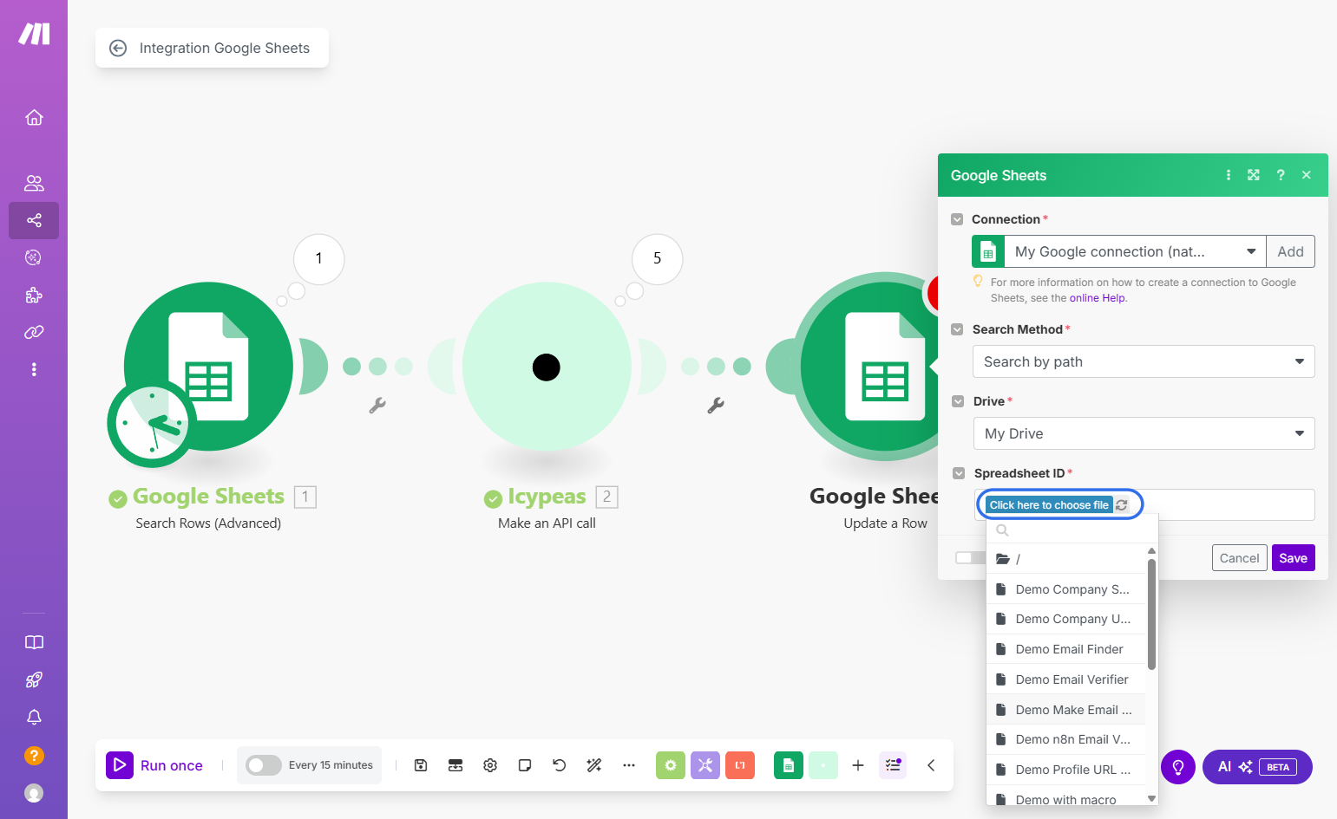Open the Templates icon in sidebar
This screenshot has height=819, width=1337.
tap(34, 257)
